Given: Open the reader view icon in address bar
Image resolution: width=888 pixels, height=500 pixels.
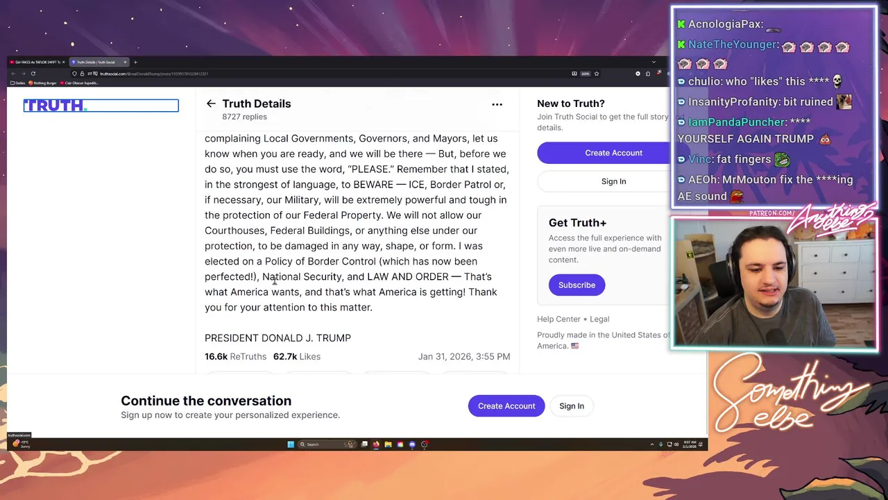Looking at the screenshot, I should [574, 74].
